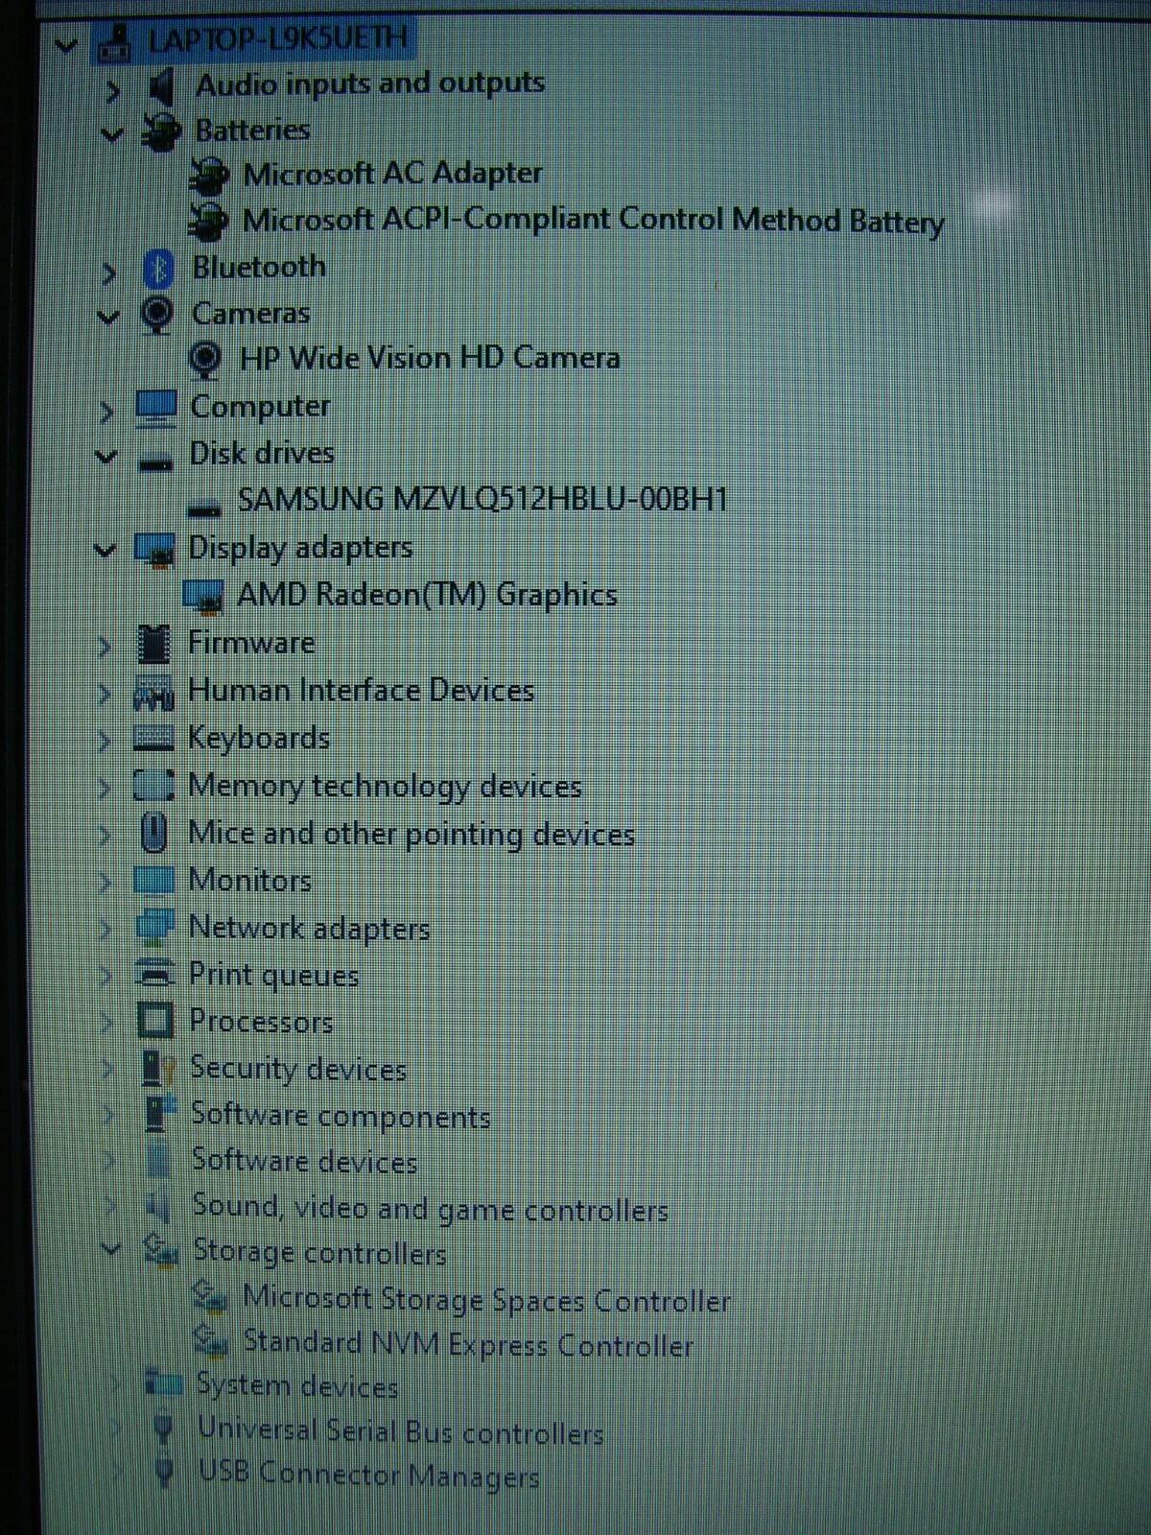Viewport: 1151px width, 1535px height.
Task: Click the Keyboards category icon
Action: [x=153, y=738]
